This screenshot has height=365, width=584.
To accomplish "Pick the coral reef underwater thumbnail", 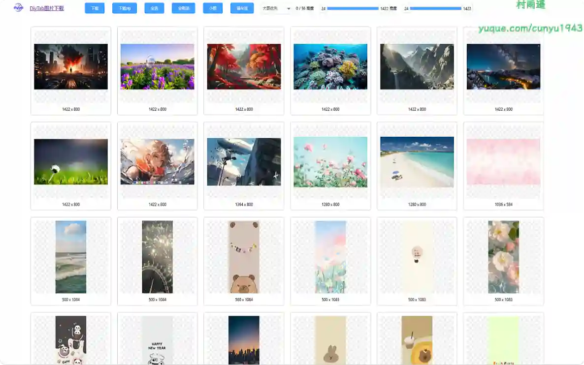I will coord(330,67).
